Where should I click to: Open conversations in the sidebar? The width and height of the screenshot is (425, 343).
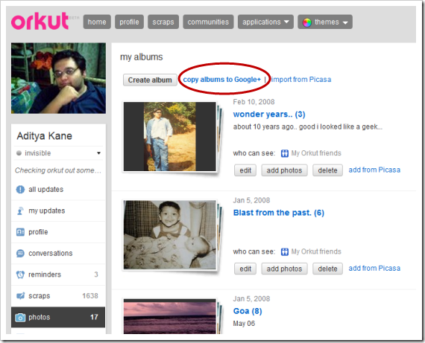pos(58,253)
